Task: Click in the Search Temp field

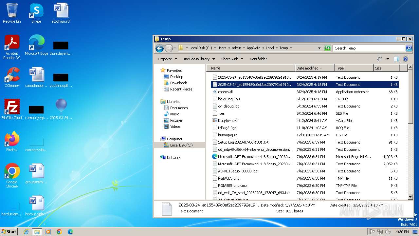Action: coord(369,48)
